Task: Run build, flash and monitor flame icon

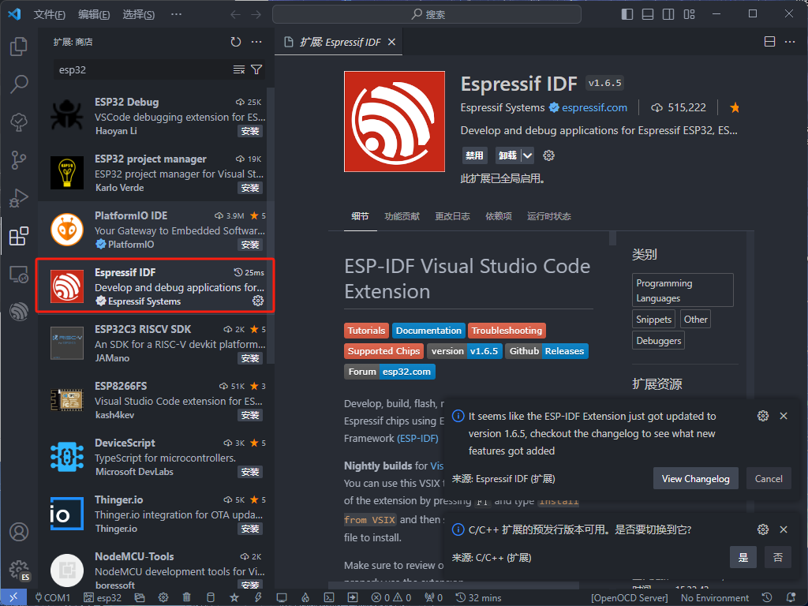Action: click(x=305, y=598)
